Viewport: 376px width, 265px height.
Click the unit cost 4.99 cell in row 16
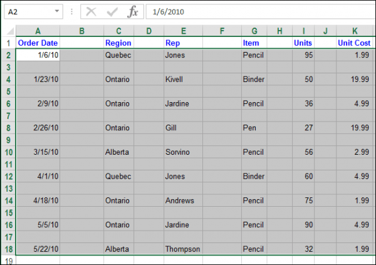(x=355, y=225)
